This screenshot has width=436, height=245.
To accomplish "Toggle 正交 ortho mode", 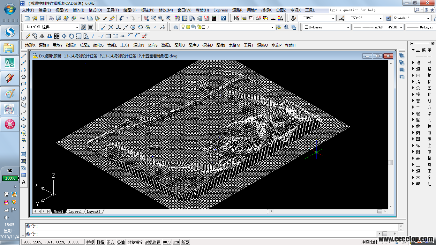I will 111,242.
